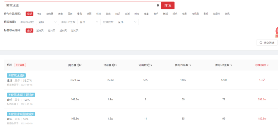Screen dimensions: 278x127
Task: Select the 番剧 category filter
Action: click(x=80, y=13)
